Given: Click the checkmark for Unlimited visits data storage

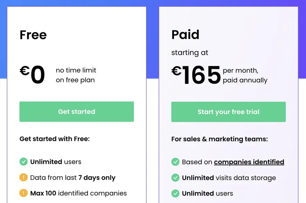Looking at the screenshot, I should click(175, 178).
